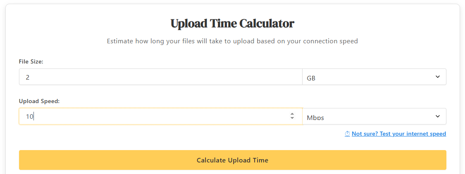Click the subtitle describing upload time estimate
465x174 pixels.
click(x=232, y=41)
